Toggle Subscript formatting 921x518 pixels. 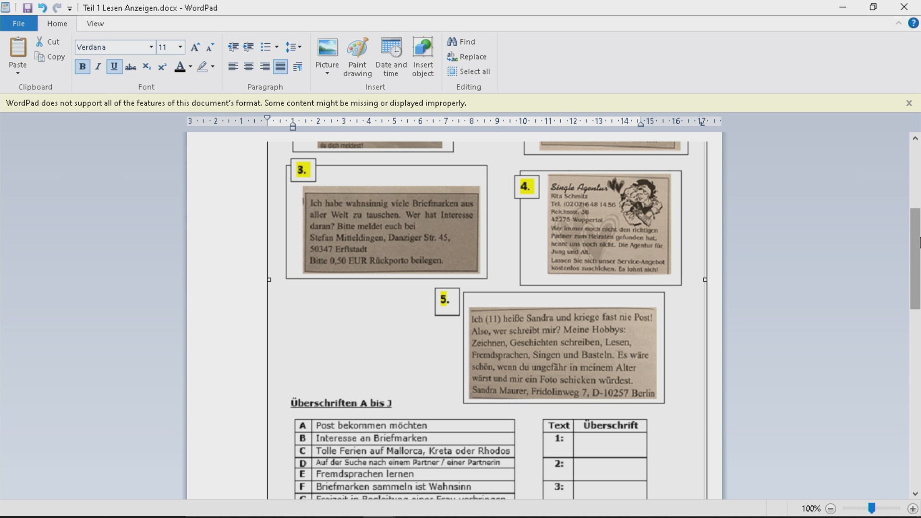tap(147, 67)
